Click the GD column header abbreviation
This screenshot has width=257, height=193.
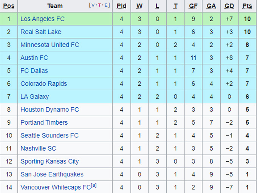(x=229, y=6)
